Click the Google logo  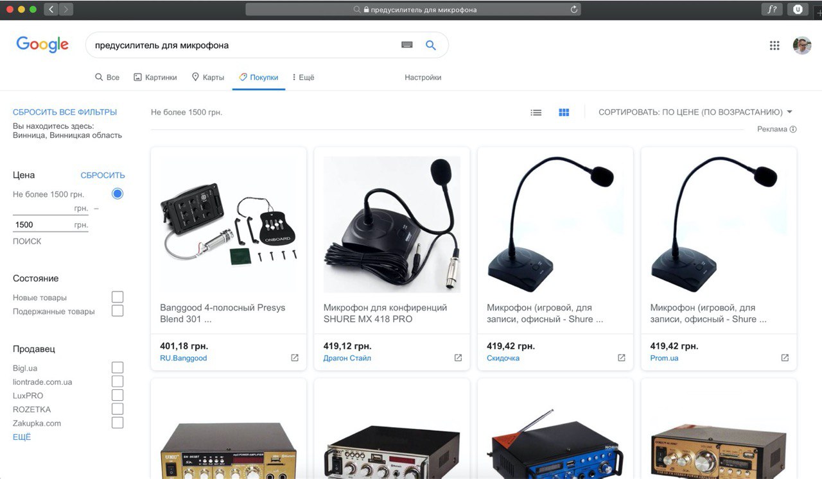[x=42, y=44]
